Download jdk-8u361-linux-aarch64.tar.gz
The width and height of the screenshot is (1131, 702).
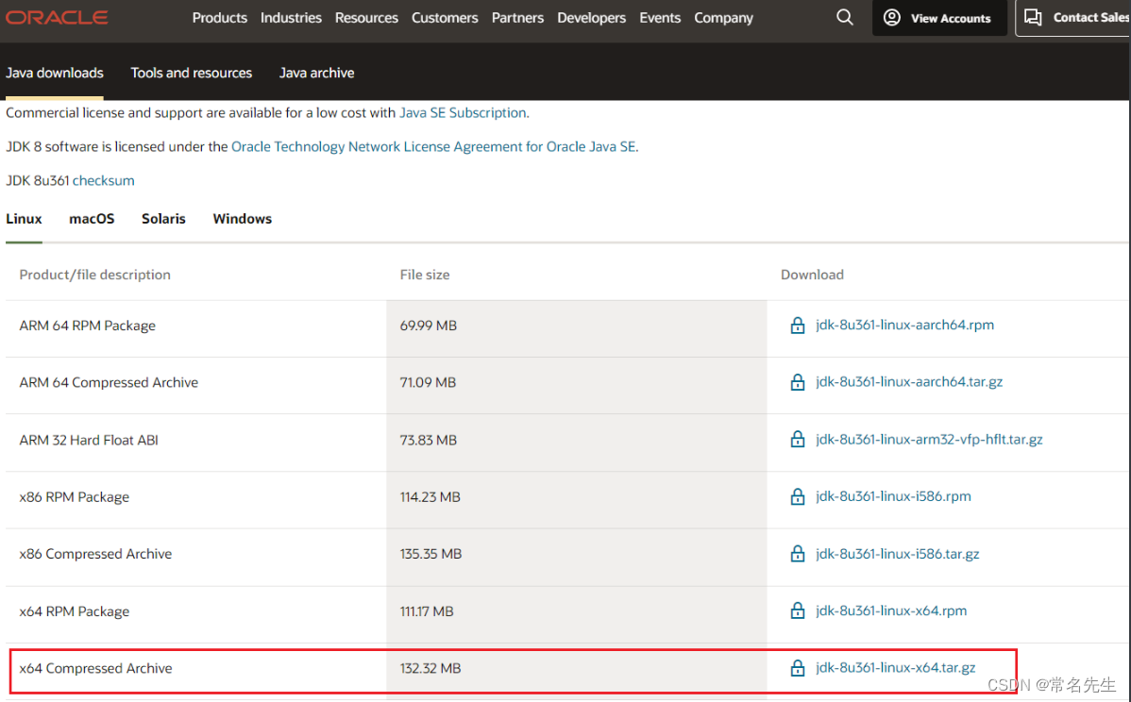(909, 382)
